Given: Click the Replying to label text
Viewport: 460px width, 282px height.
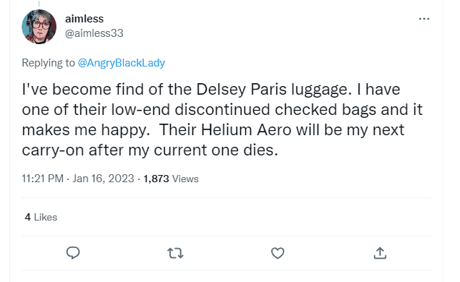Looking at the screenshot, I should 48,63.
